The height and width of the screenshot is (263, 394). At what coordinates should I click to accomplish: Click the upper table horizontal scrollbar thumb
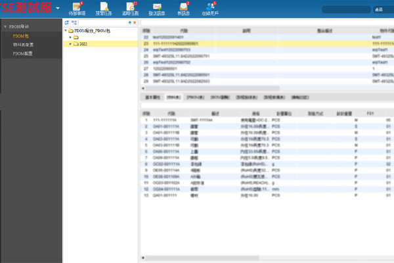(213, 88)
